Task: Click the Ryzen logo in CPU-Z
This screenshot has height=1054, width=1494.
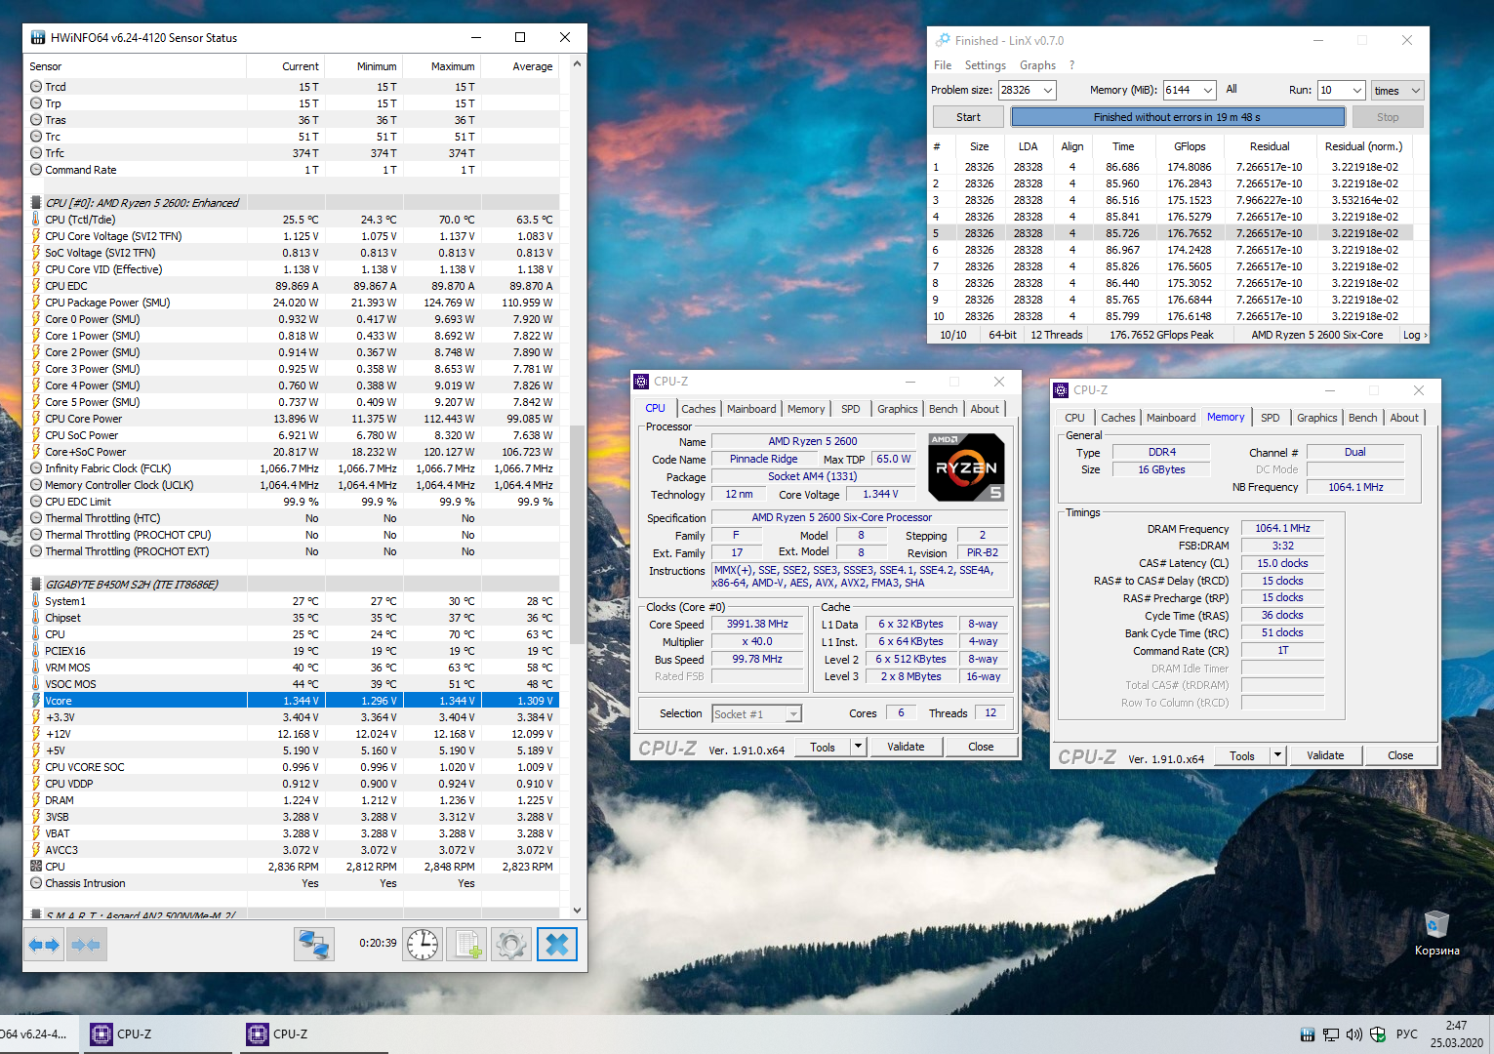Action: tap(966, 467)
